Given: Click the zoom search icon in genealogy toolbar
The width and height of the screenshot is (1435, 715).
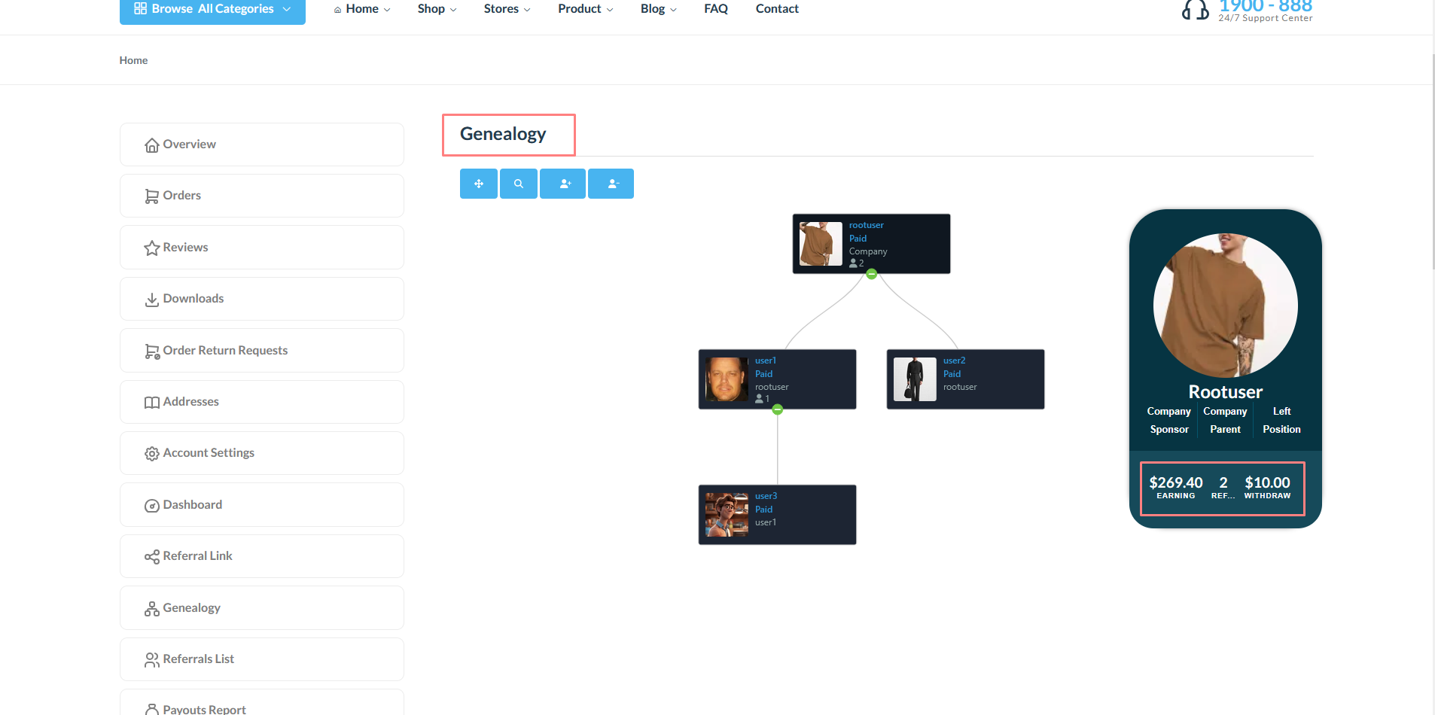Looking at the screenshot, I should pyautogui.click(x=518, y=183).
